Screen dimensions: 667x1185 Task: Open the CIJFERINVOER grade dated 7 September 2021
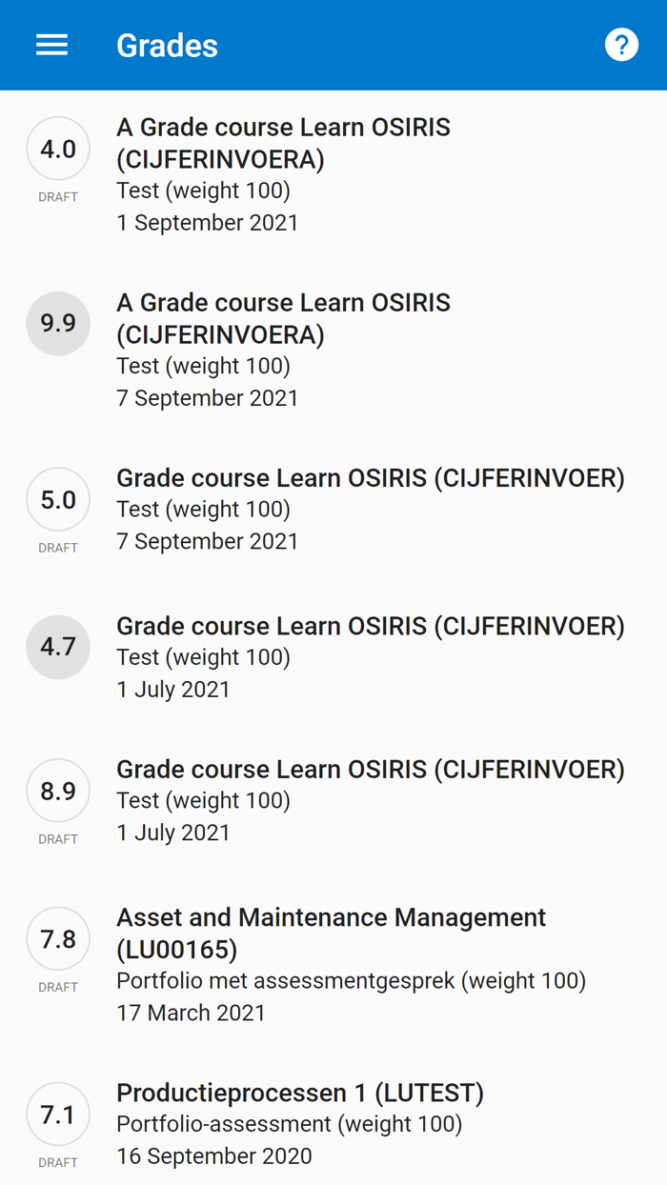370,477
